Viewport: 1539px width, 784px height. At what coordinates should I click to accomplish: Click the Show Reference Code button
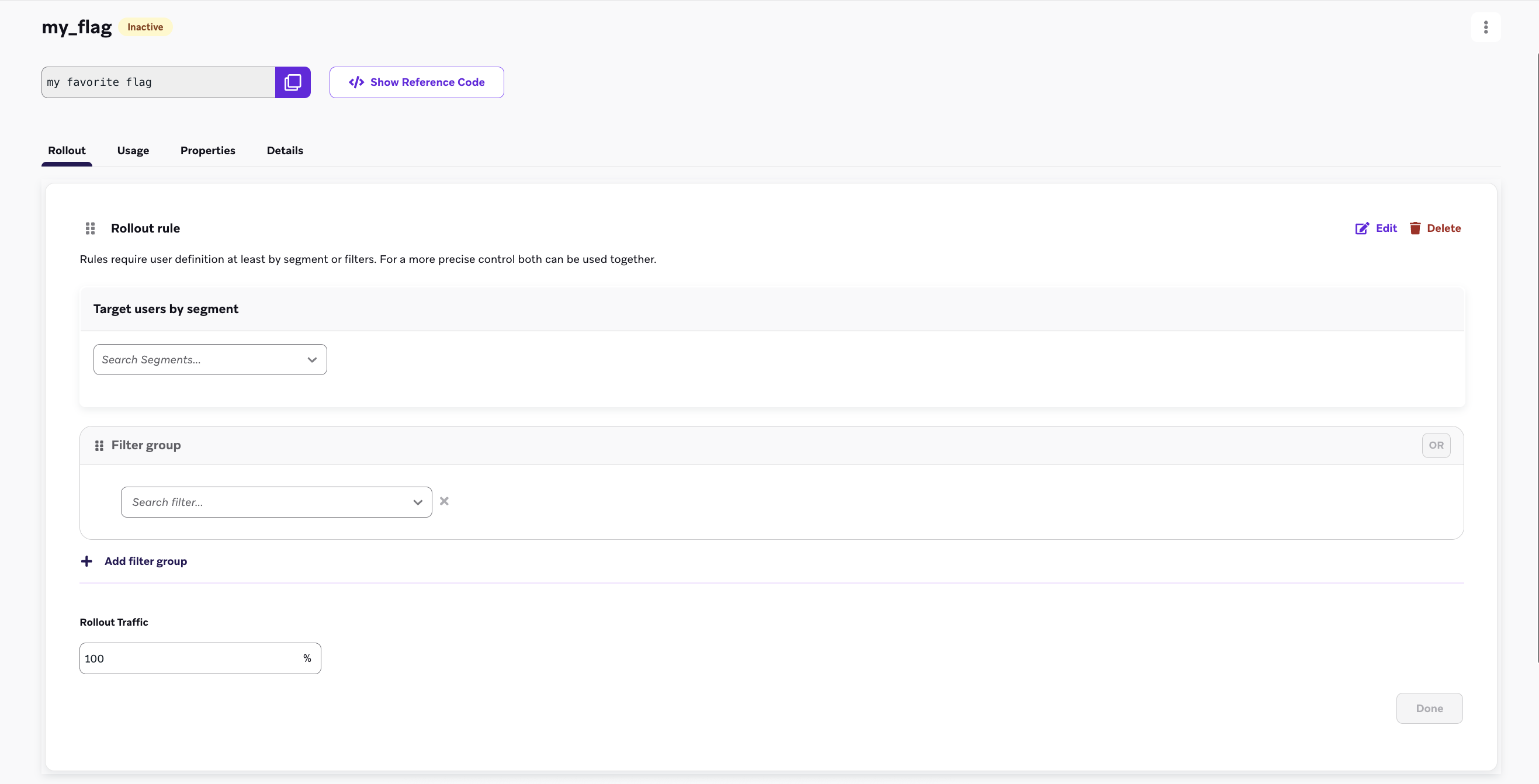pos(417,82)
